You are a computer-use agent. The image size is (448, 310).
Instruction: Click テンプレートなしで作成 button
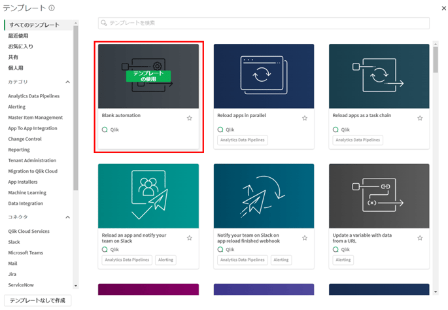pos(37,300)
